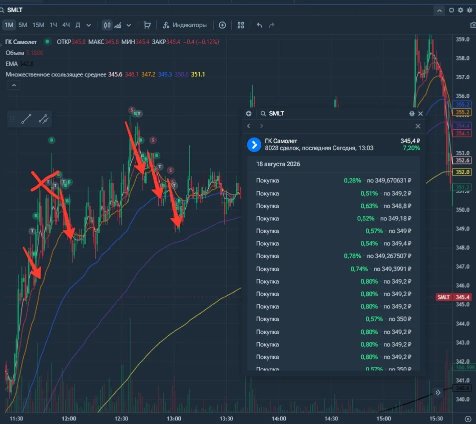Click the S sell marker at chart peak
This screenshot has height=424, width=476.
pyautogui.click(x=132, y=109)
